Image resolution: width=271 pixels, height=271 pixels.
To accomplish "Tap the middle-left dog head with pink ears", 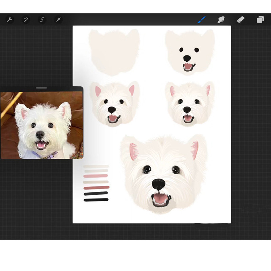I will tap(114, 103).
